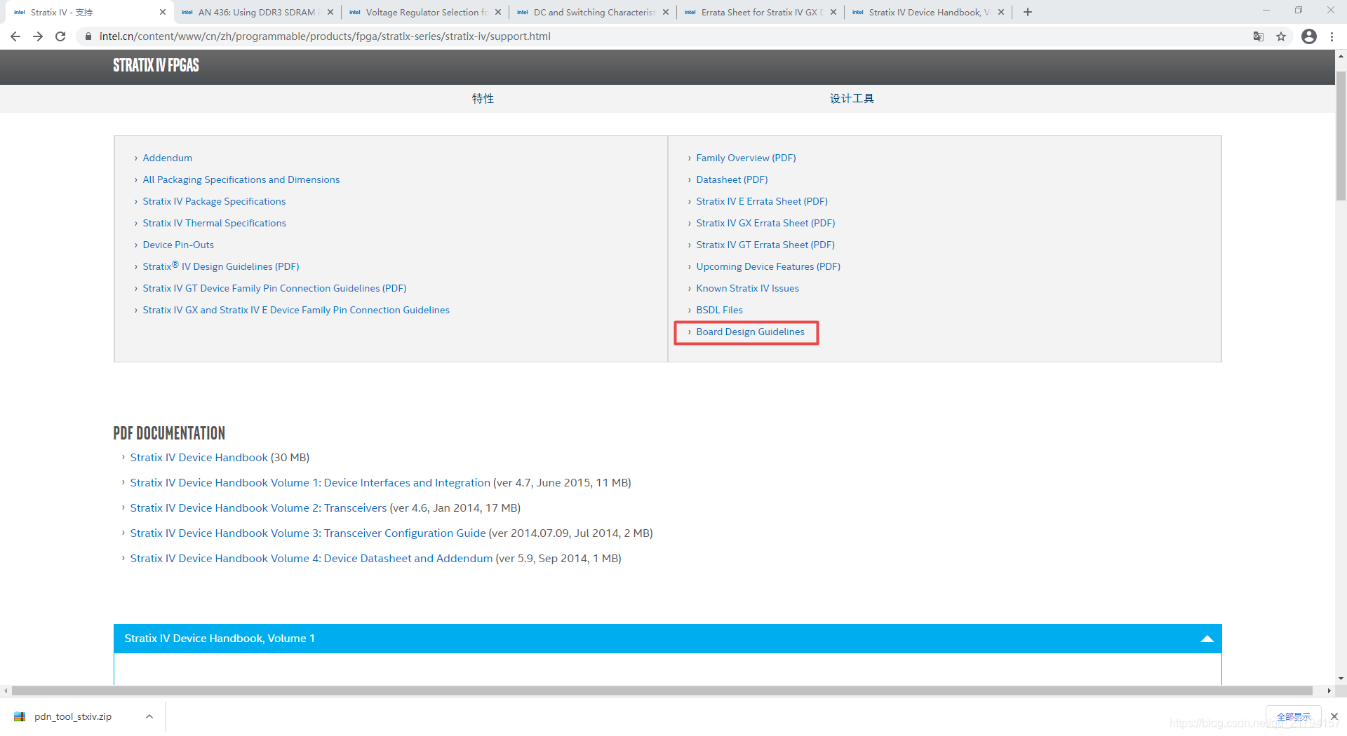The image size is (1347, 736).
Task: Bookmark this page with the star icon
Action: pos(1281,36)
